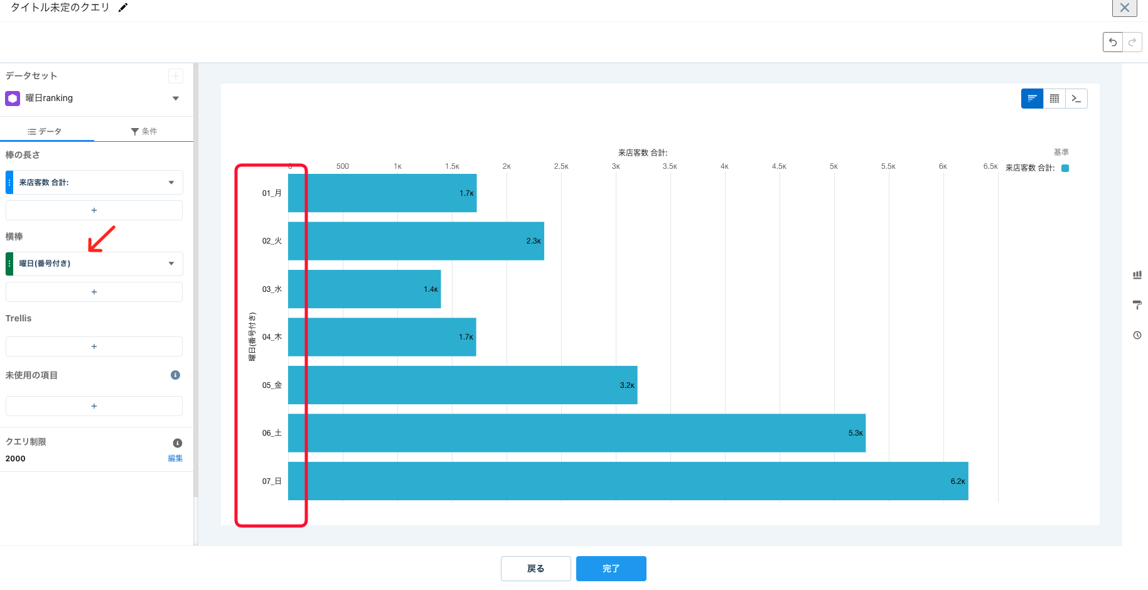Click the 曜日(番号付き) vertical axis title
Viewport: 1148px width, 590px height.
252,337
